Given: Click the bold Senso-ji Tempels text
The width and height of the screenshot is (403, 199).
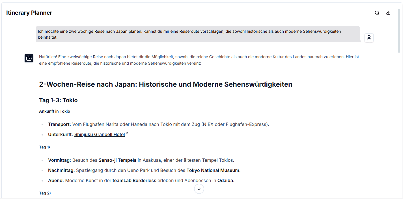Looking at the screenshot, I should (117, 160).
